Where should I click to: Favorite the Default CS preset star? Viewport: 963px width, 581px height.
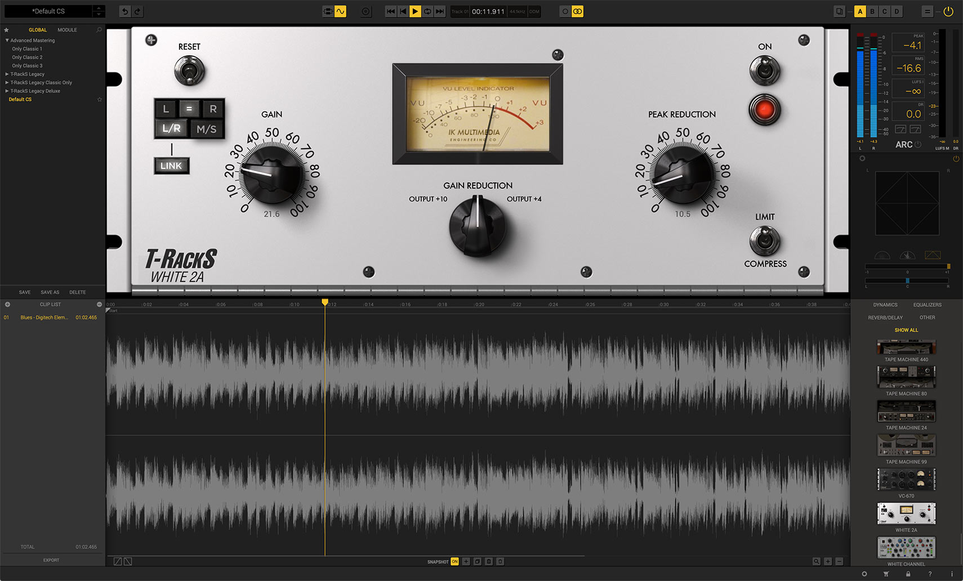point(100,100)
